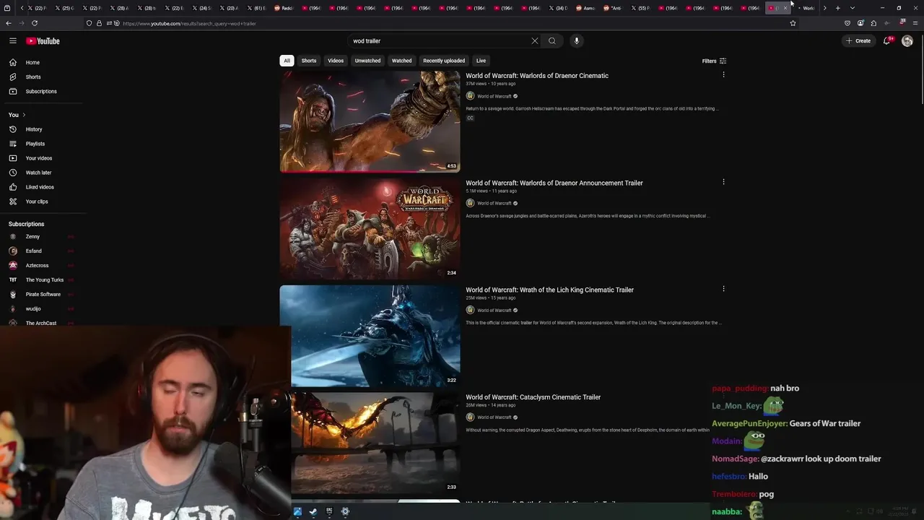Click the Steam icon in the taskbar
Viewport: 924px width, 520px height.
[x=313, y=511]
